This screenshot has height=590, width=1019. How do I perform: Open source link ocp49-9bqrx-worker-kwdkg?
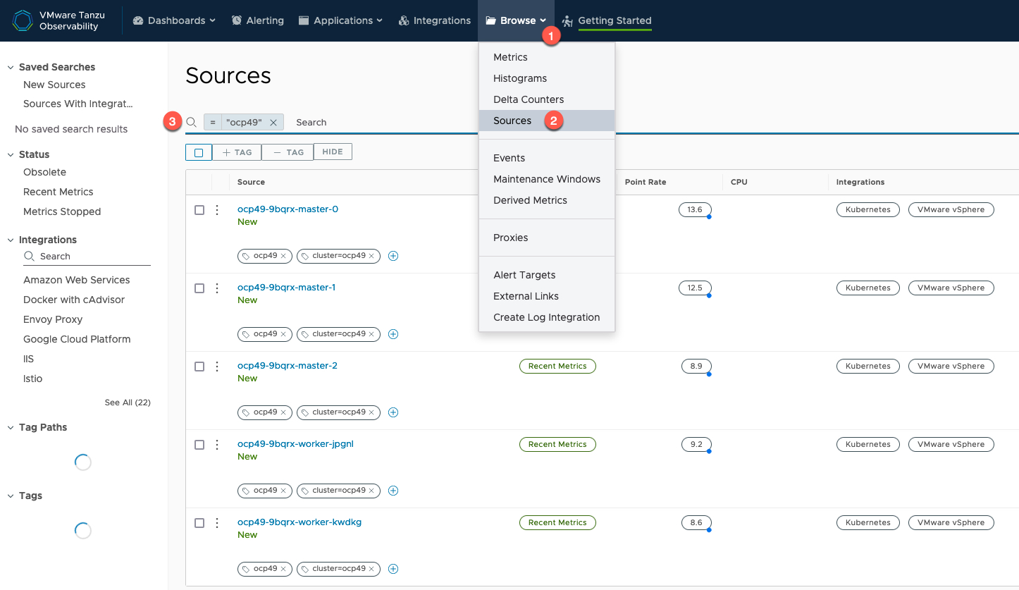[x=299, y=522]
